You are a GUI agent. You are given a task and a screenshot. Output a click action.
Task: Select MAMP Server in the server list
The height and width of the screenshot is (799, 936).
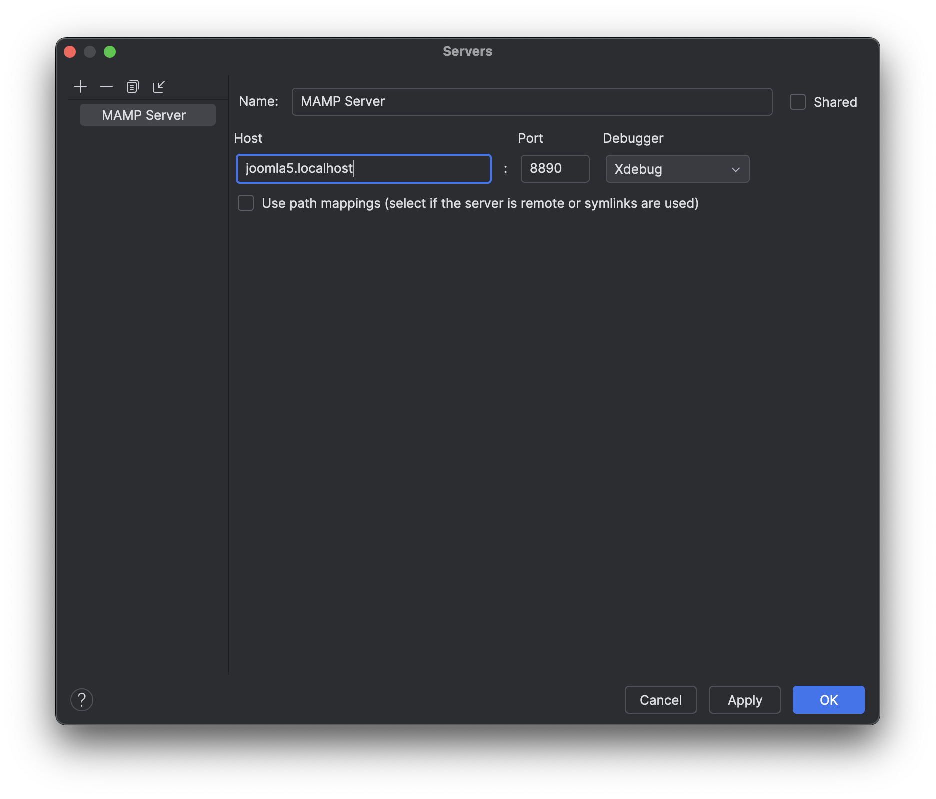[147, 114]
